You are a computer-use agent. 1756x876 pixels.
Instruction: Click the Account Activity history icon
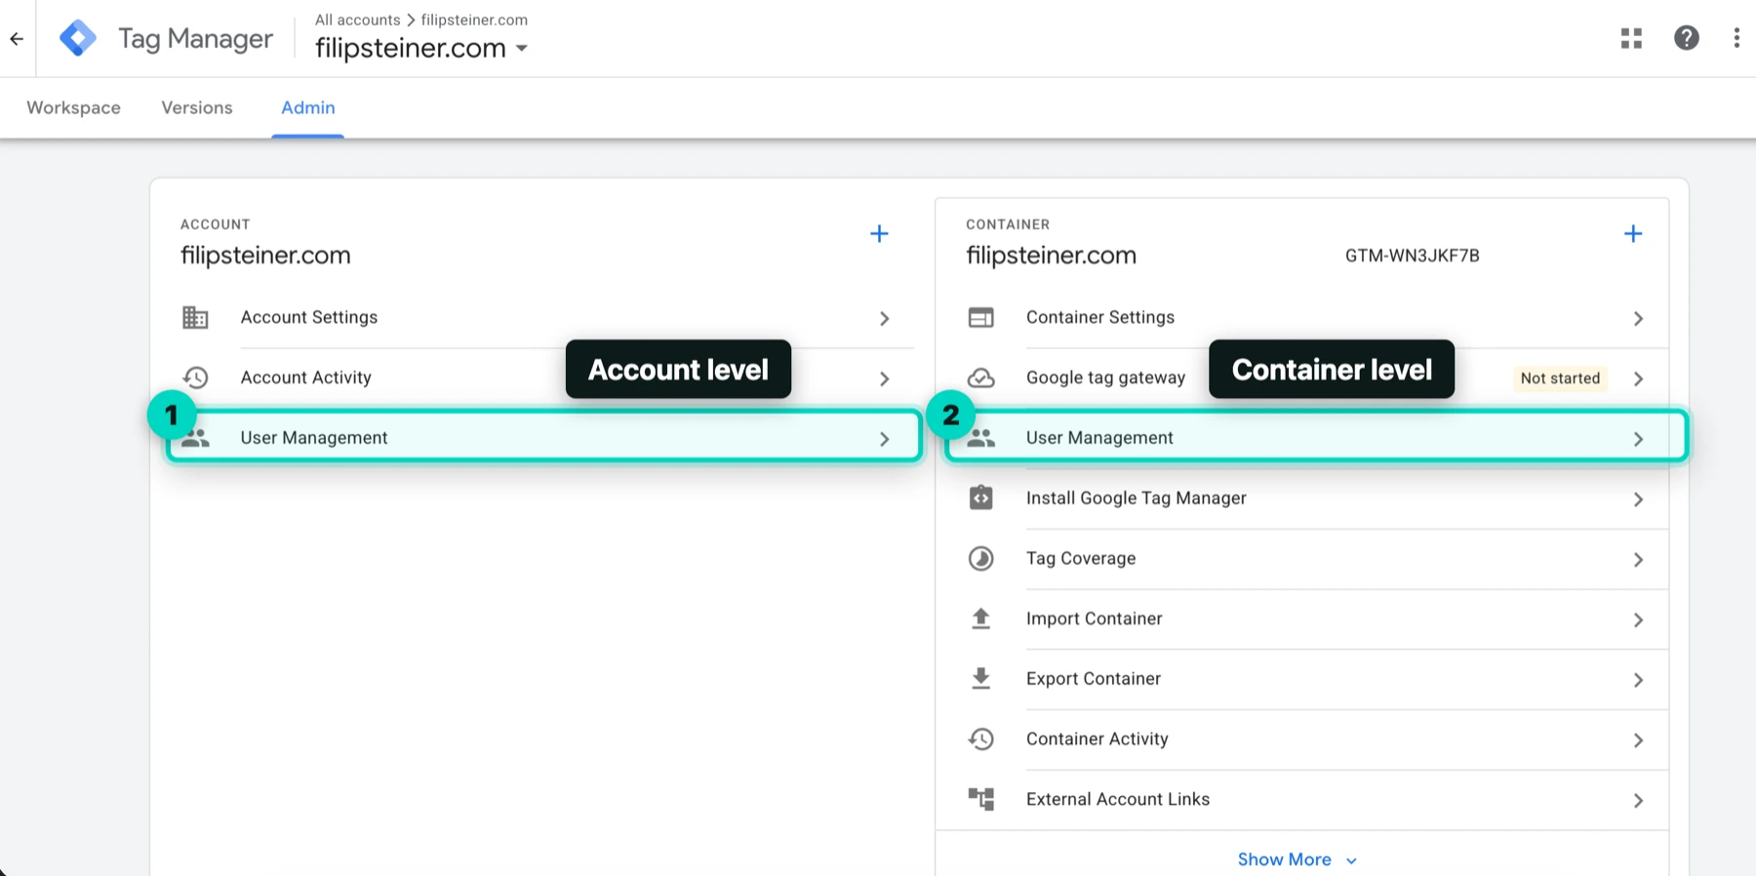point(195,378)
